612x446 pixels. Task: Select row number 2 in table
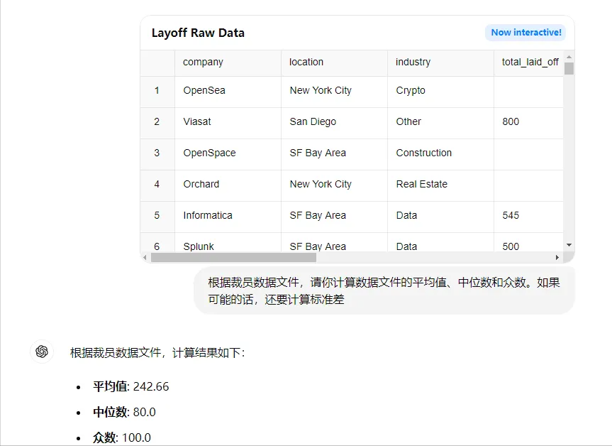(157, 122)
